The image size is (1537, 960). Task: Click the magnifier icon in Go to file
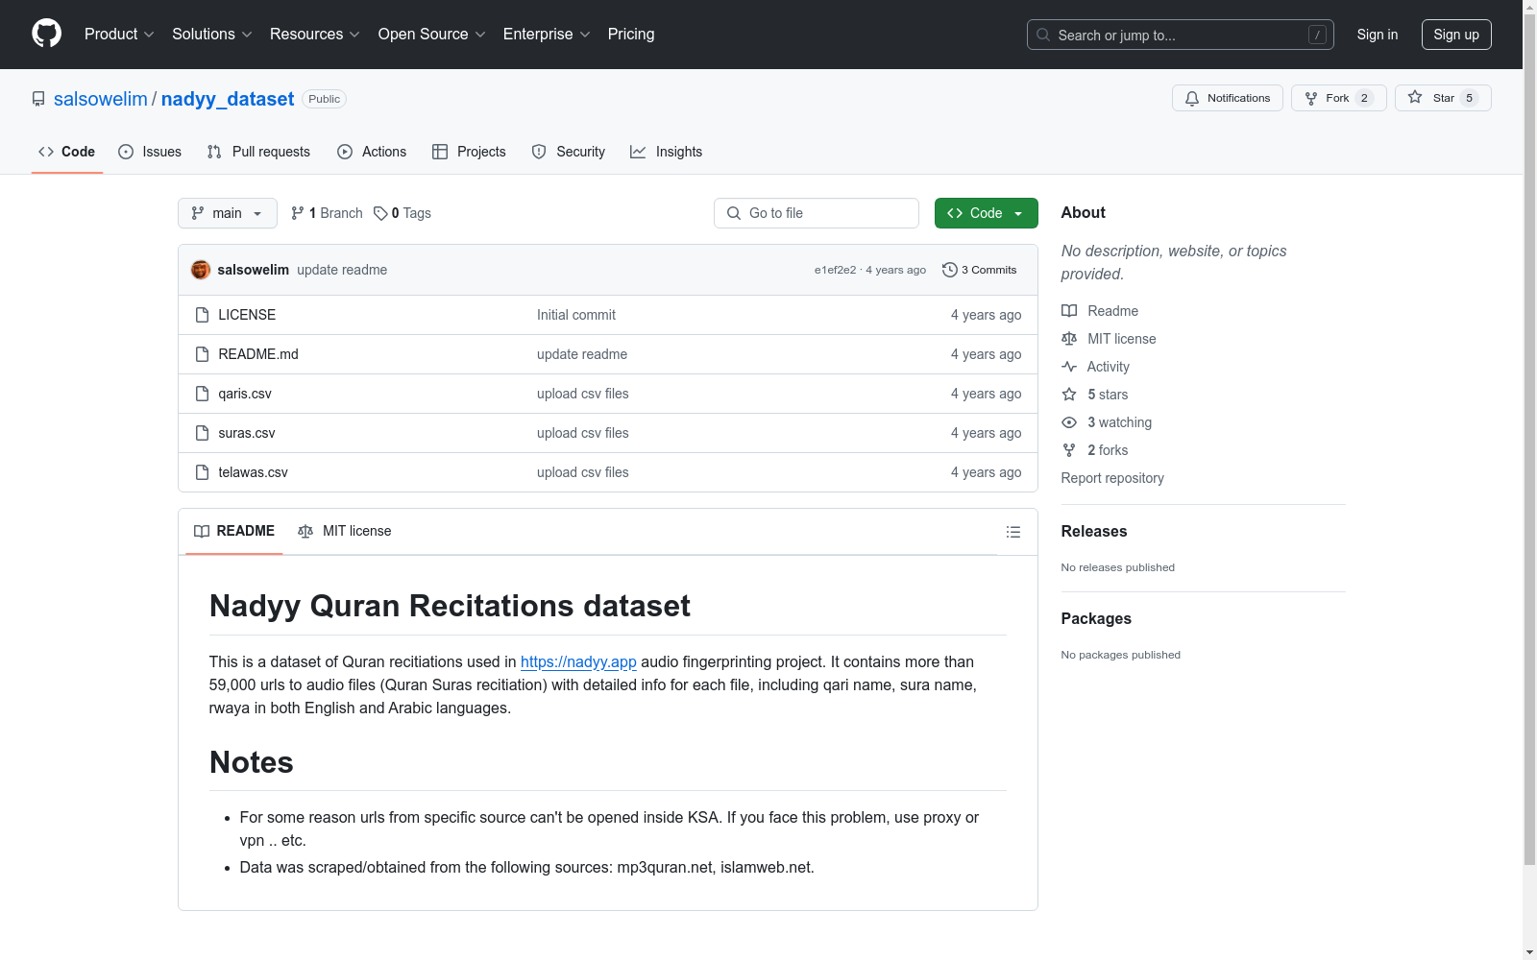734,213
